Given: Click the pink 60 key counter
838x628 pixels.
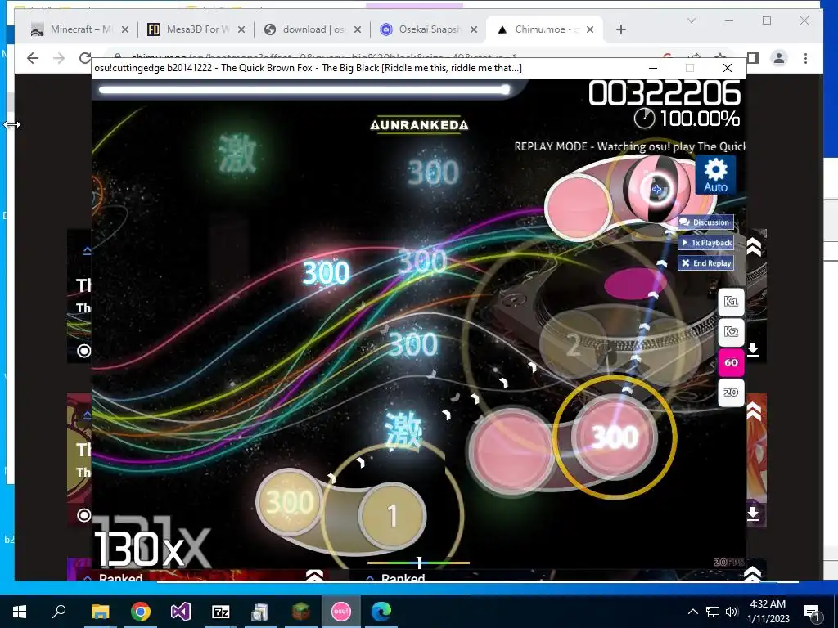Looking at the screenshot, I should coord(731,362).
